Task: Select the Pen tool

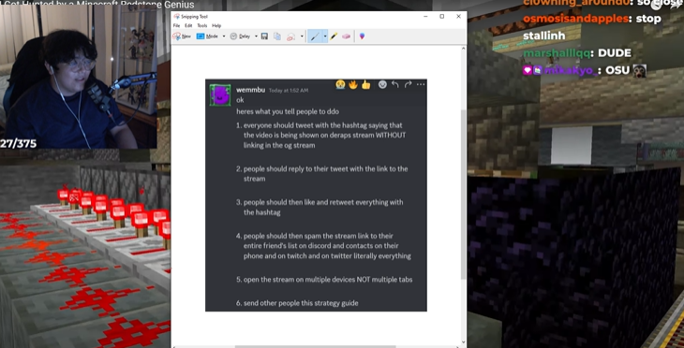Action: [x=315, y=36]
